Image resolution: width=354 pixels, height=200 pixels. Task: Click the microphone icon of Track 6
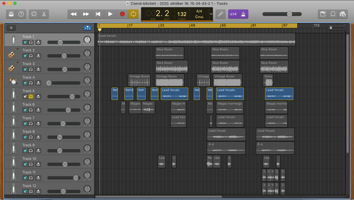pos(13,108)
